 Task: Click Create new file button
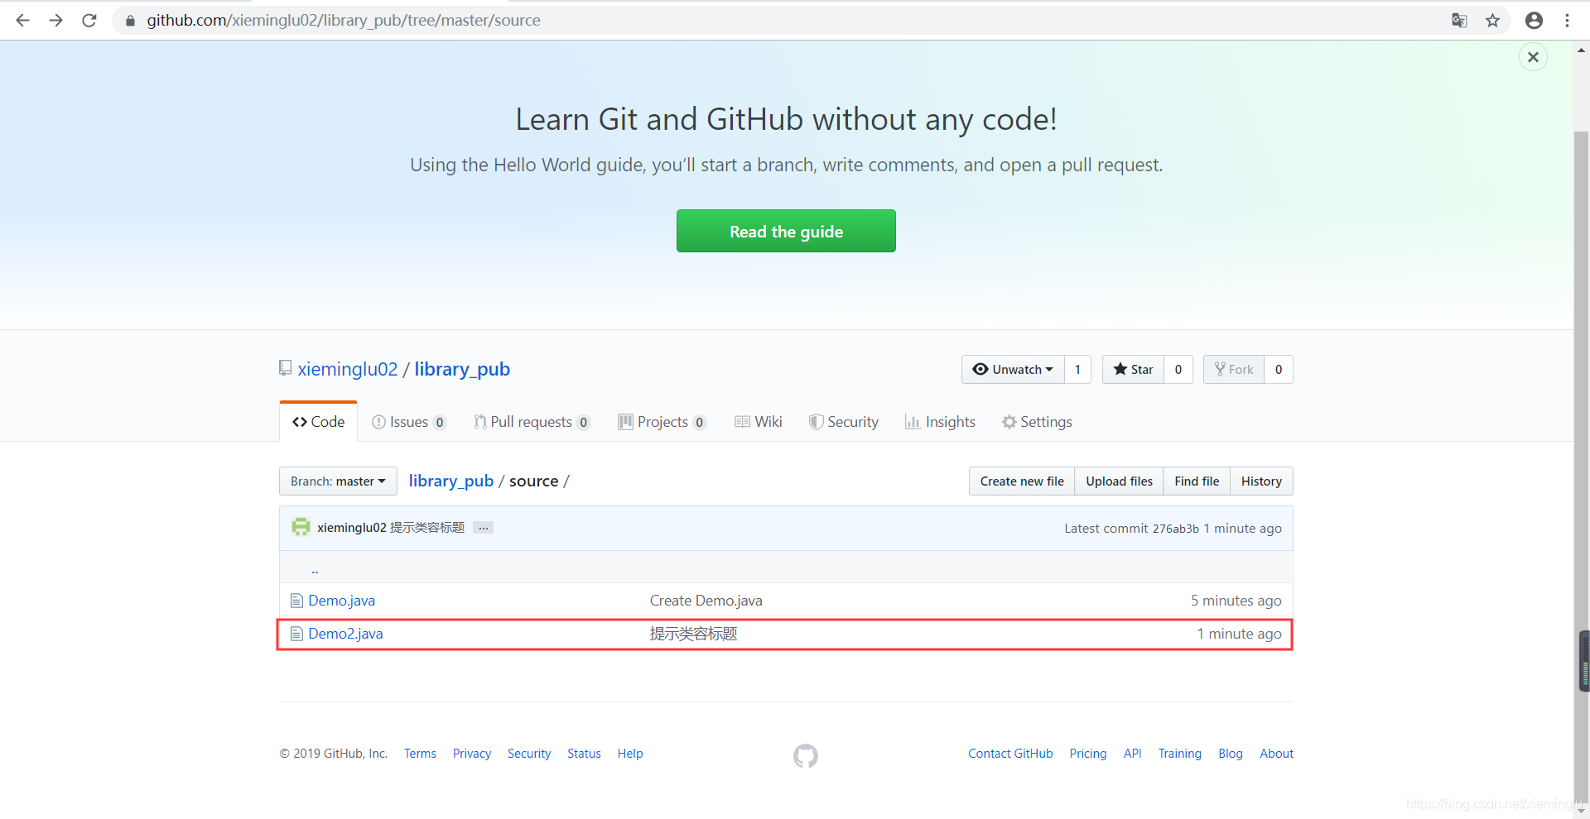1022,481
